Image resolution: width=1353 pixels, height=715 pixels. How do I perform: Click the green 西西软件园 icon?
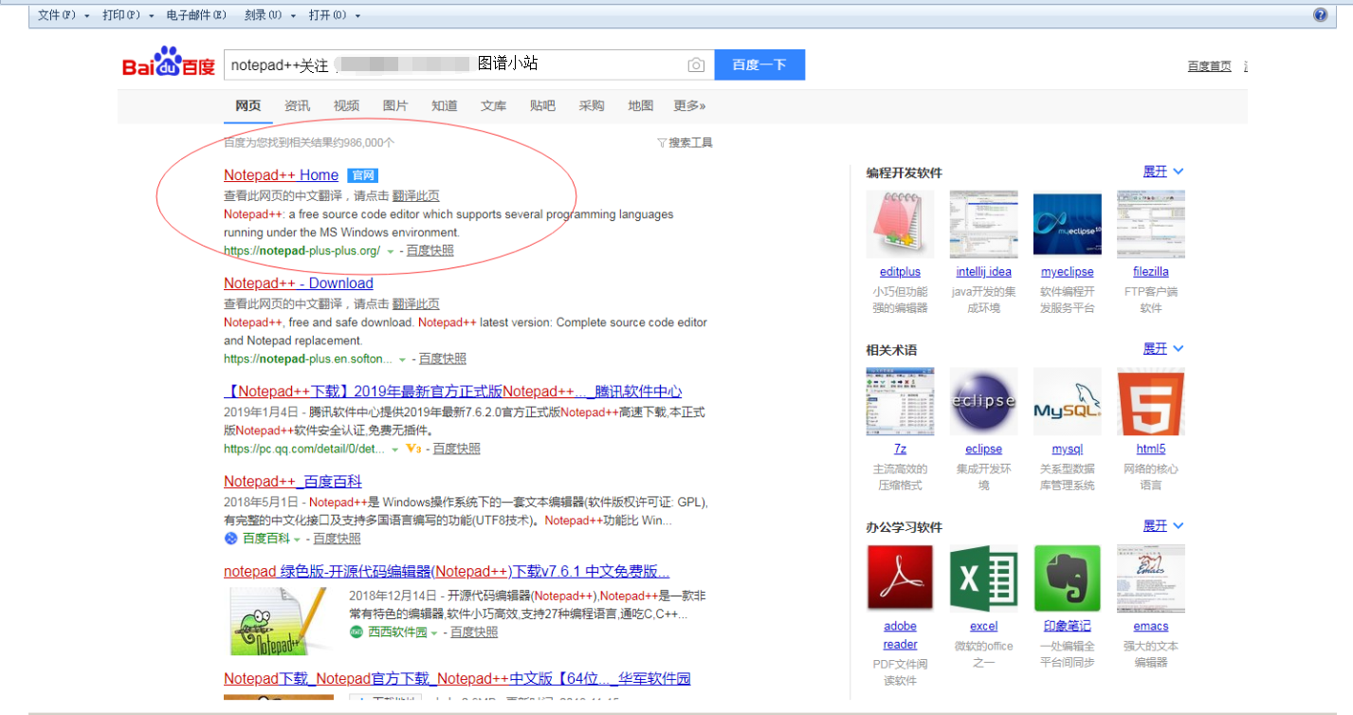click(x=357, y=632)
